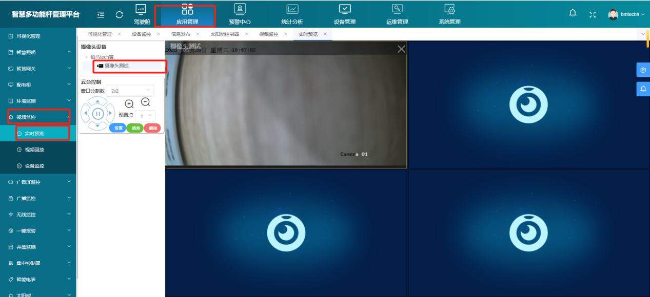Click the blue 设置 preset button
Image resolution: width=650 pixels, height=297 pixels.
(x=119, y=128)
